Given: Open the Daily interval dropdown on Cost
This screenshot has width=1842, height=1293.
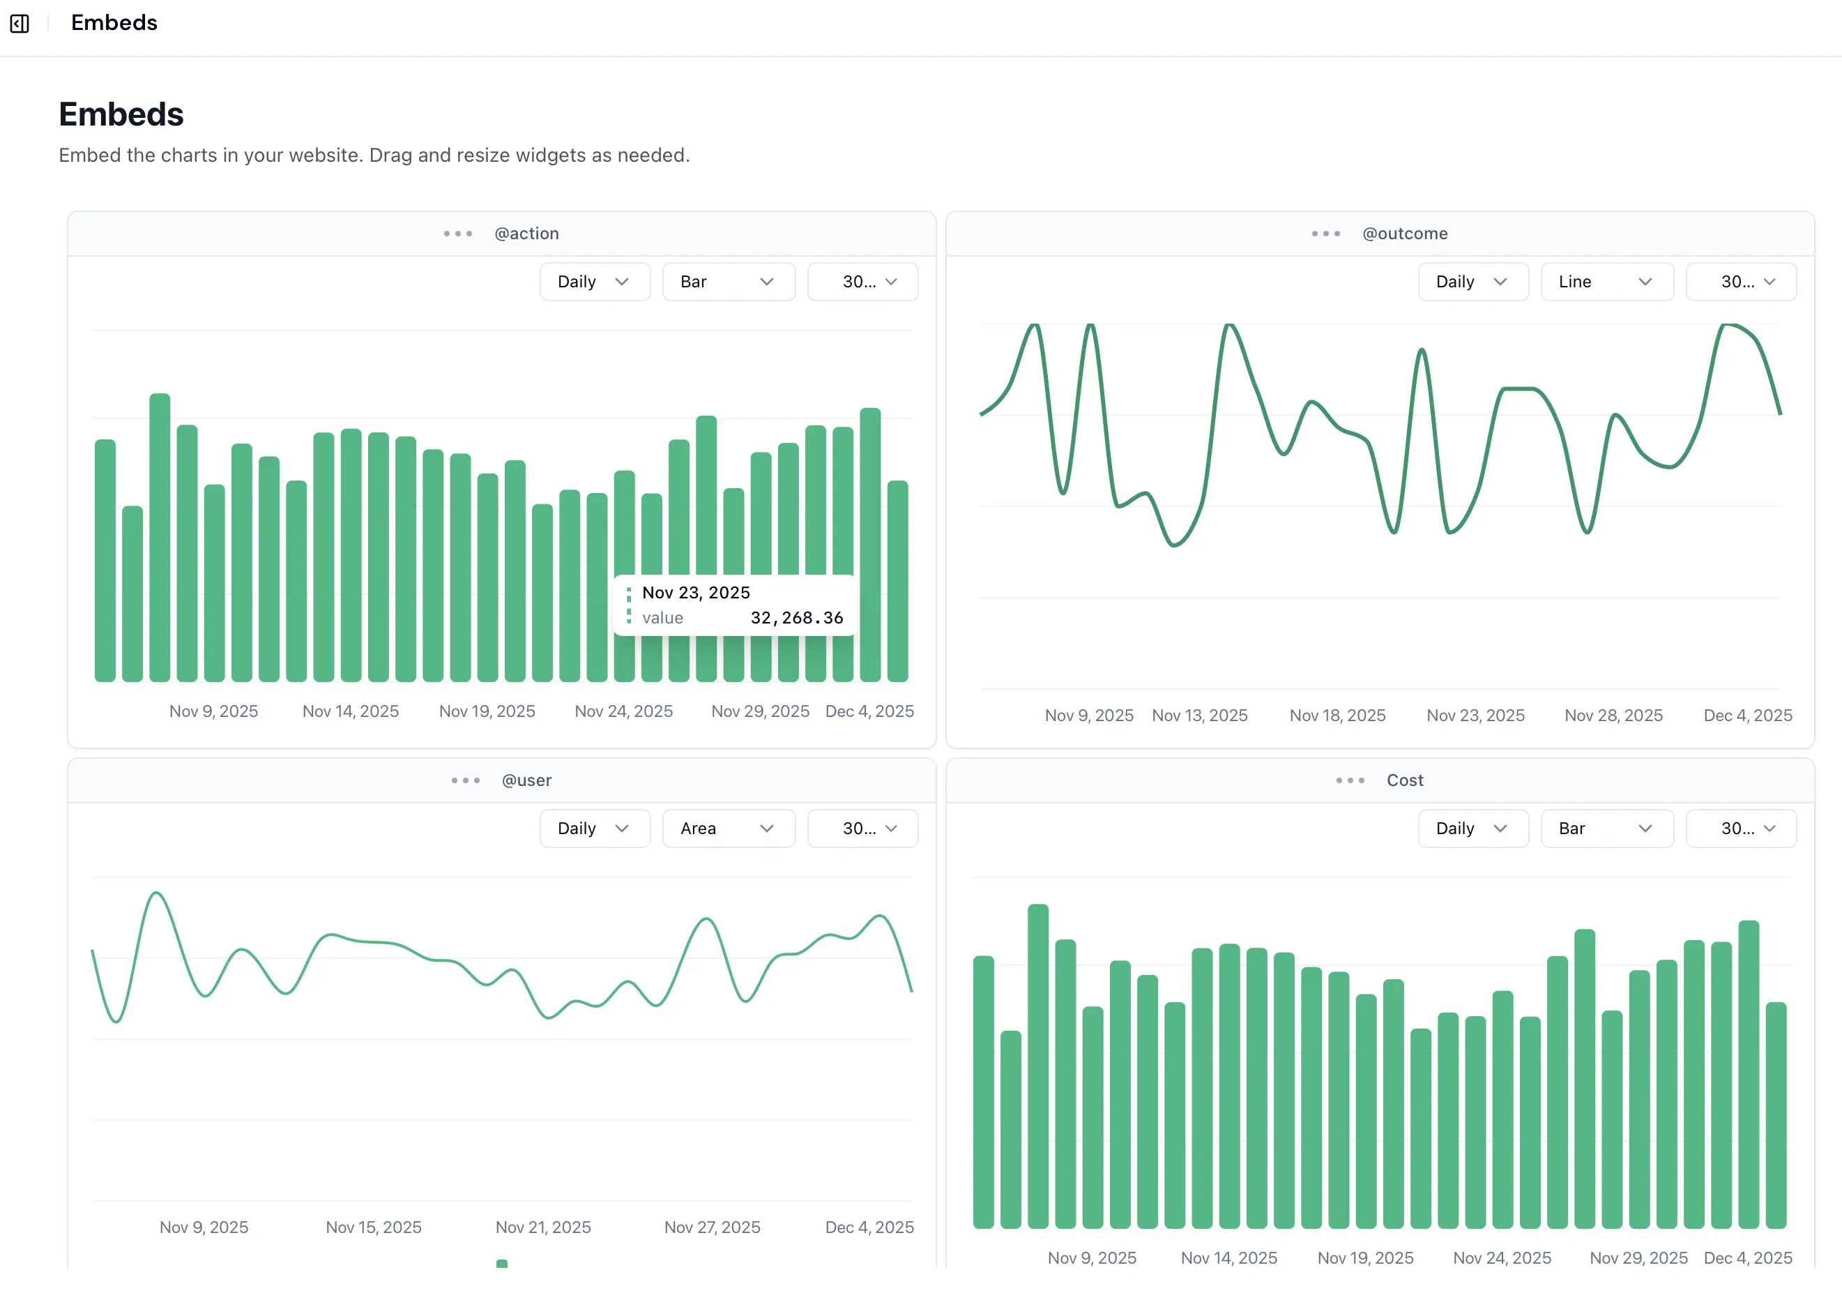Looking at the screenshot, I should 1473,829.
